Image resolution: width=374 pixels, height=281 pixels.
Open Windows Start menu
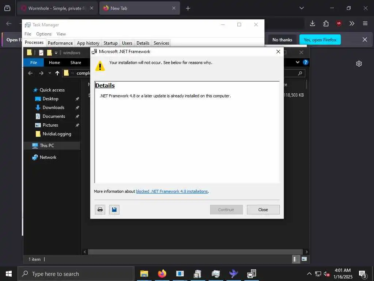9,274
